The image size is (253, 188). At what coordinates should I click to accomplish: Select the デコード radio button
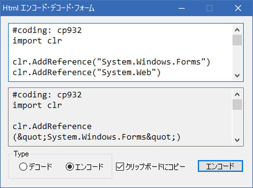24,167
